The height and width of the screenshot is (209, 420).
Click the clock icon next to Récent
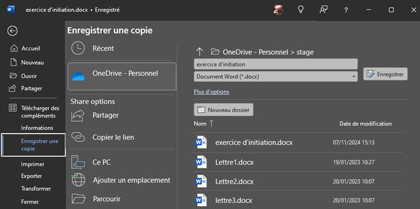[78, 48]
